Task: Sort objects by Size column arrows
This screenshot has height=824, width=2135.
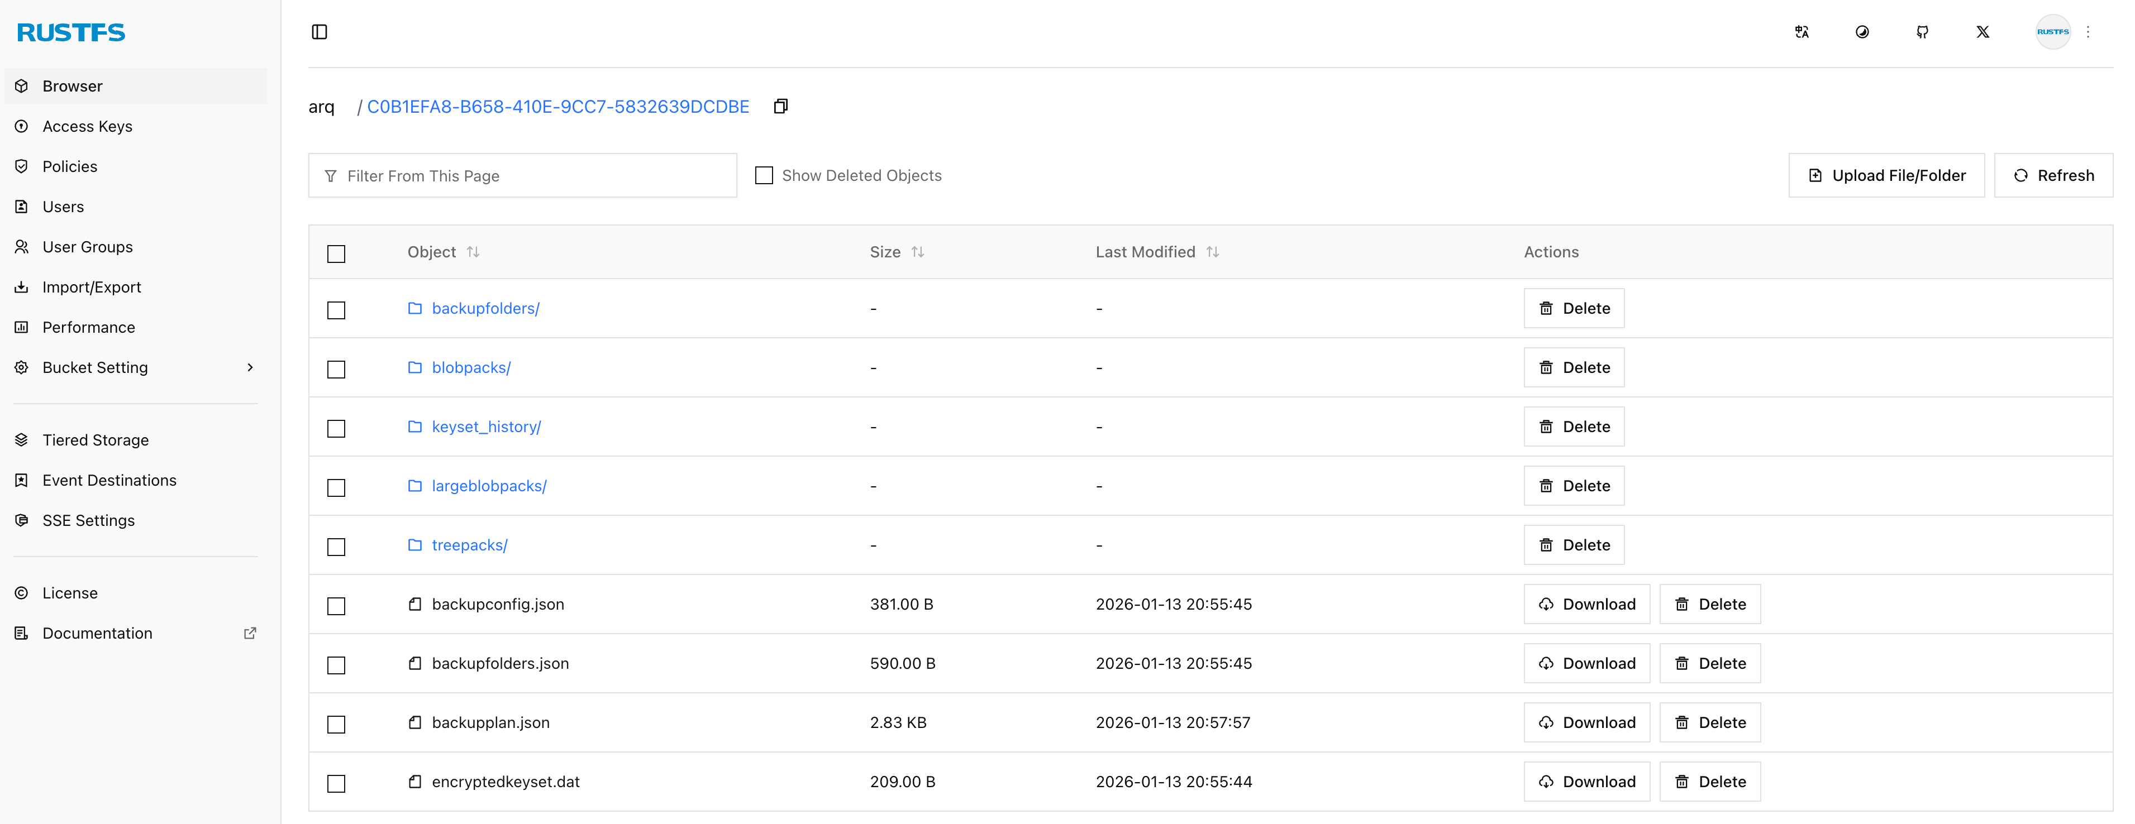Action: 917,252
